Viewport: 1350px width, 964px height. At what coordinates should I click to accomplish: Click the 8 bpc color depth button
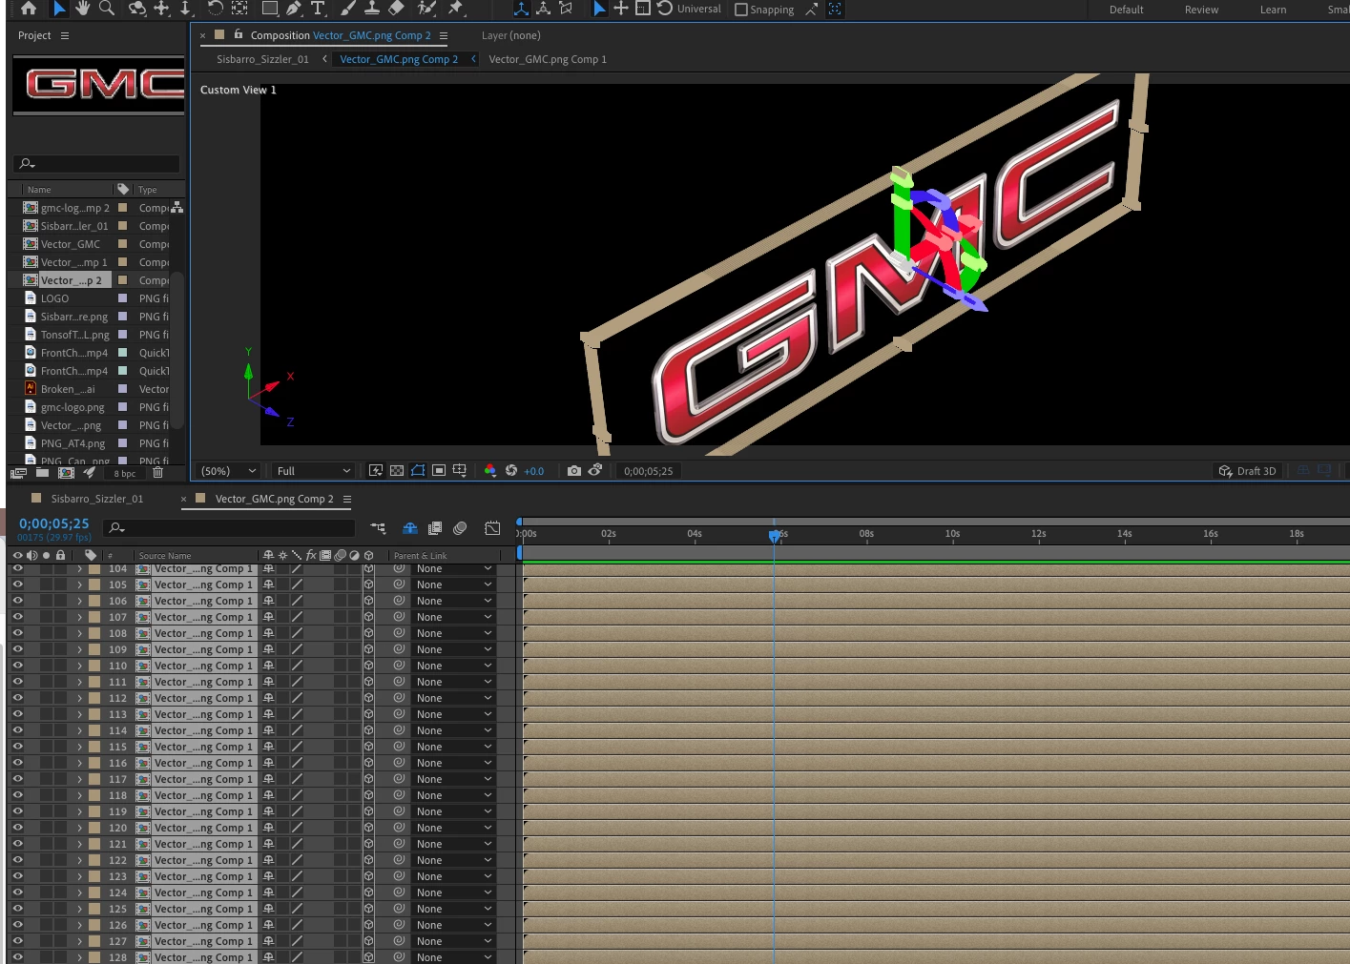(125, 474)
